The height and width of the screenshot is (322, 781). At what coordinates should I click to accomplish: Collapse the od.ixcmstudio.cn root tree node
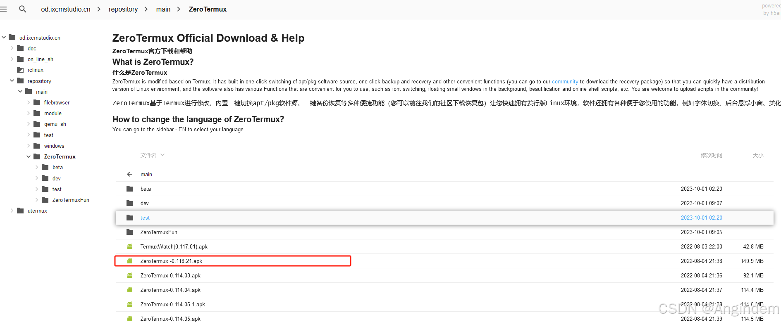[x=4, y=37]
